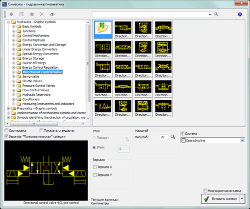Click the list view icon in toolbar
The height and width of the screenshot is (209, 250).
click(21, 14)
